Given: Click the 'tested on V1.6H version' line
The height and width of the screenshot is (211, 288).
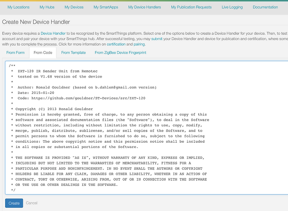Looking at the screenshot, I should 60,76.
